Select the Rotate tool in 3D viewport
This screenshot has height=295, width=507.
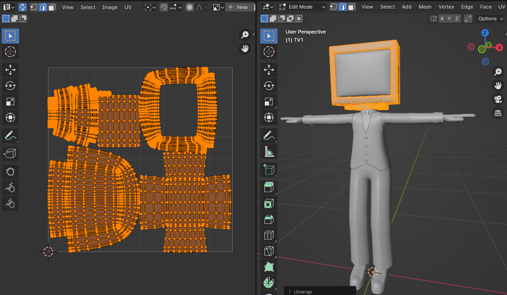[x=269, y=86]
